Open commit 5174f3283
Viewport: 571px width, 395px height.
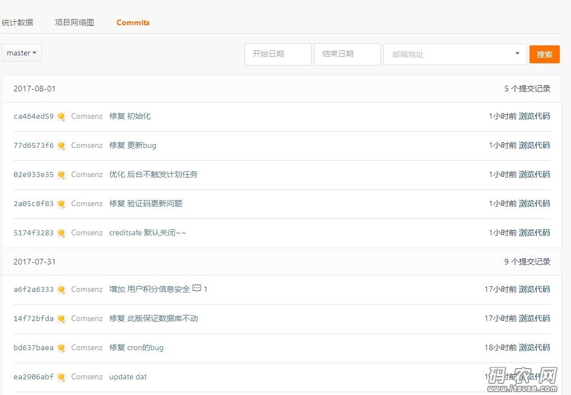pos(34,233)
